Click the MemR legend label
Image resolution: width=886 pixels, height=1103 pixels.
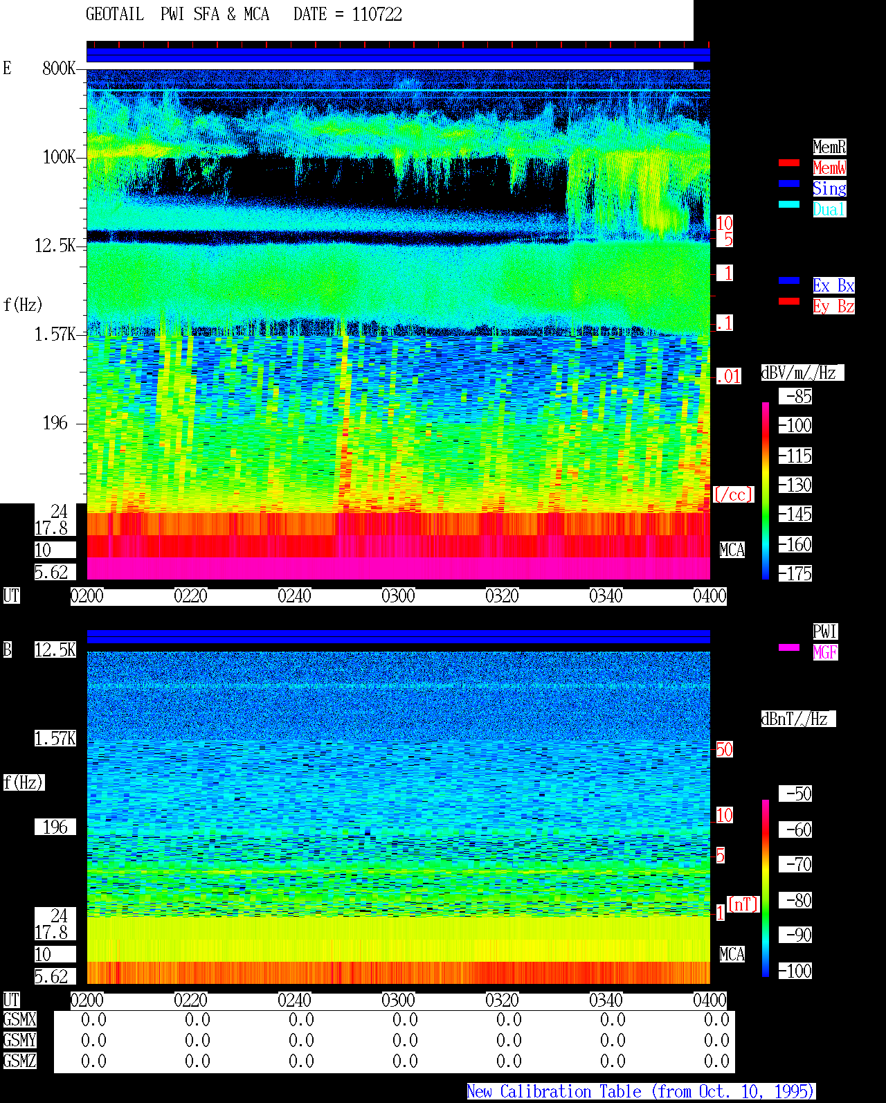tap(829, 147)
